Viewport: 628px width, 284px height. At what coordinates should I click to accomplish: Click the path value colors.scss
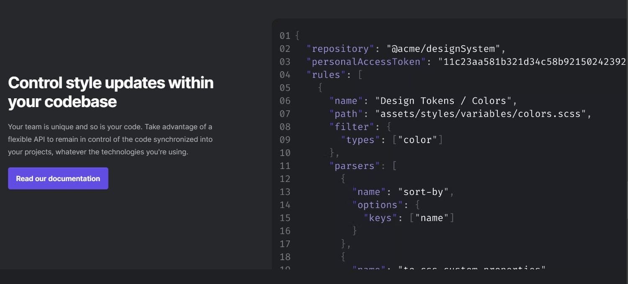pyautogui.click(x=481, y=113)
